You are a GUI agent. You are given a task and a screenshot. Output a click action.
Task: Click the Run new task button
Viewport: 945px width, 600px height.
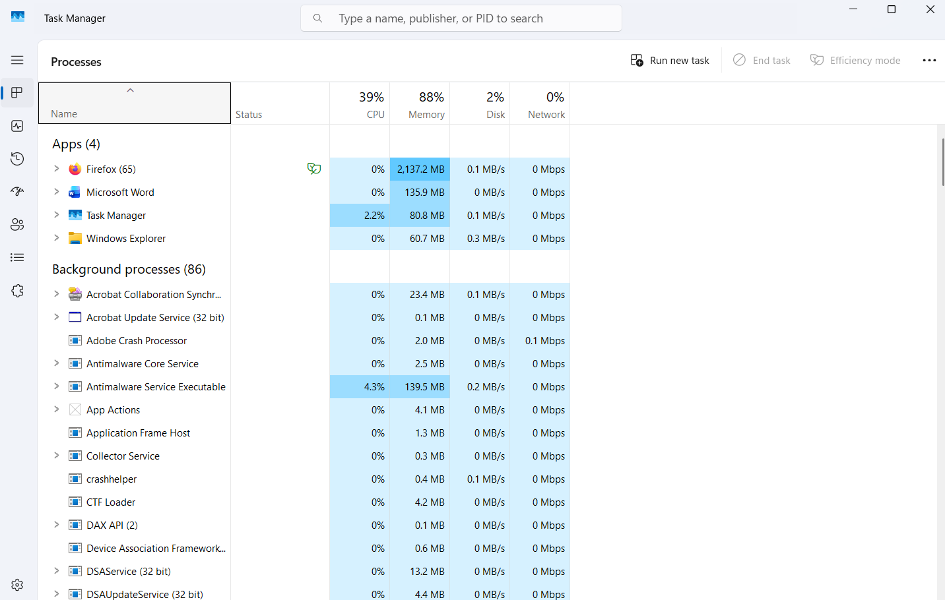670,61
